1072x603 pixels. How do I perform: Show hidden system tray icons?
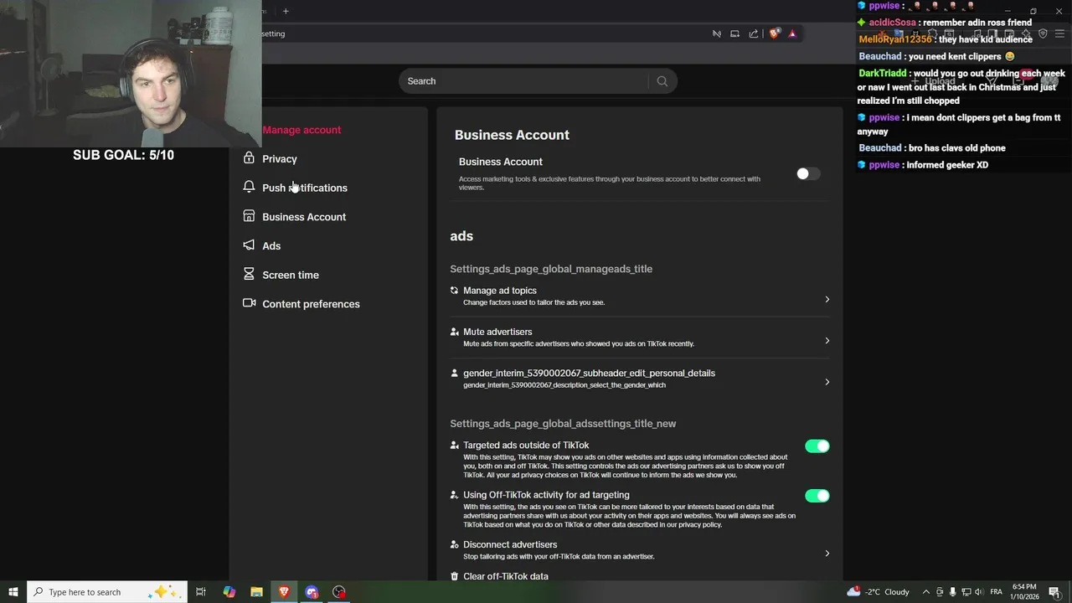(x=925, y=592)
